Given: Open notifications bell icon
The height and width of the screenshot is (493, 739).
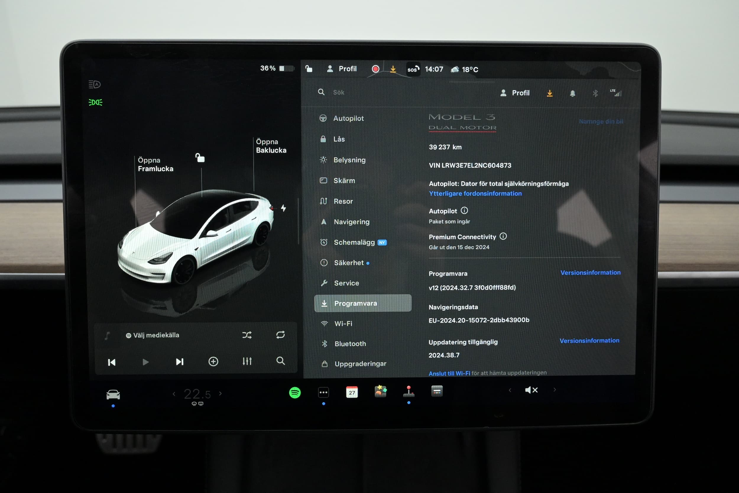Looking at the screenshot, I should coord(573,93).
